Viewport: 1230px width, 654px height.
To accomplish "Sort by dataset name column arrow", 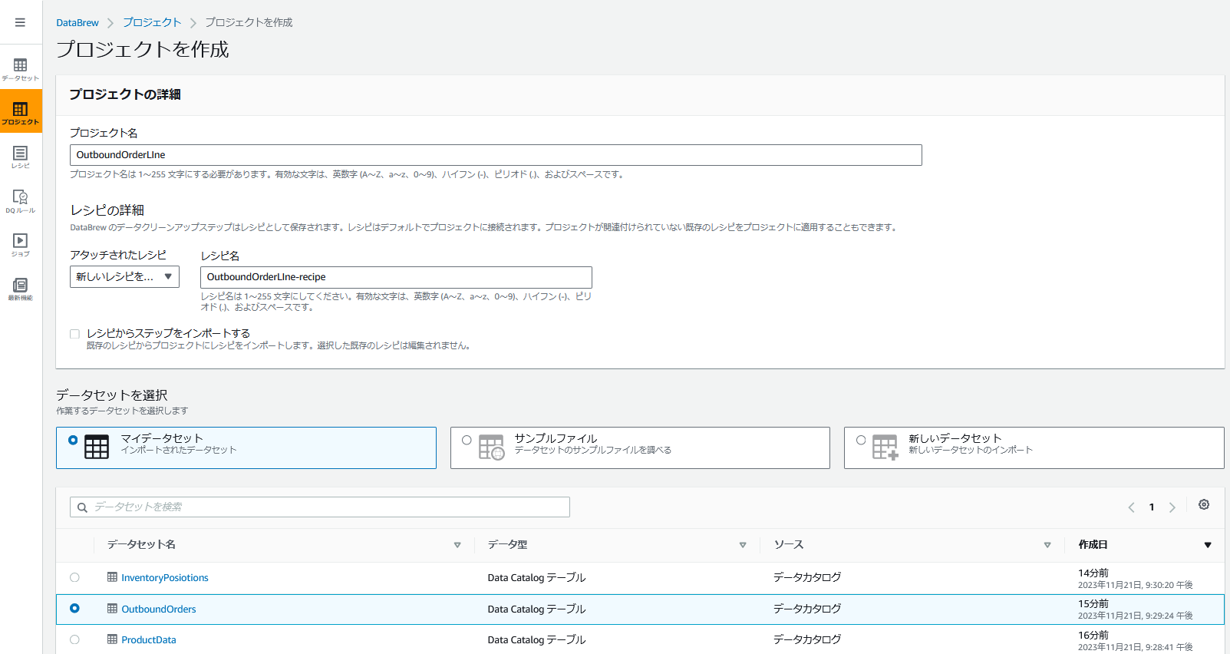I will pos(457,545).
